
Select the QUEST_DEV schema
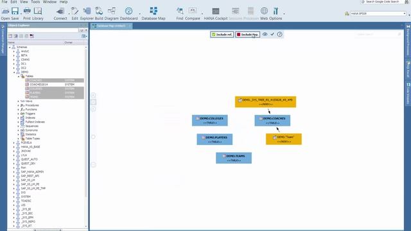(x=28, y=164)
